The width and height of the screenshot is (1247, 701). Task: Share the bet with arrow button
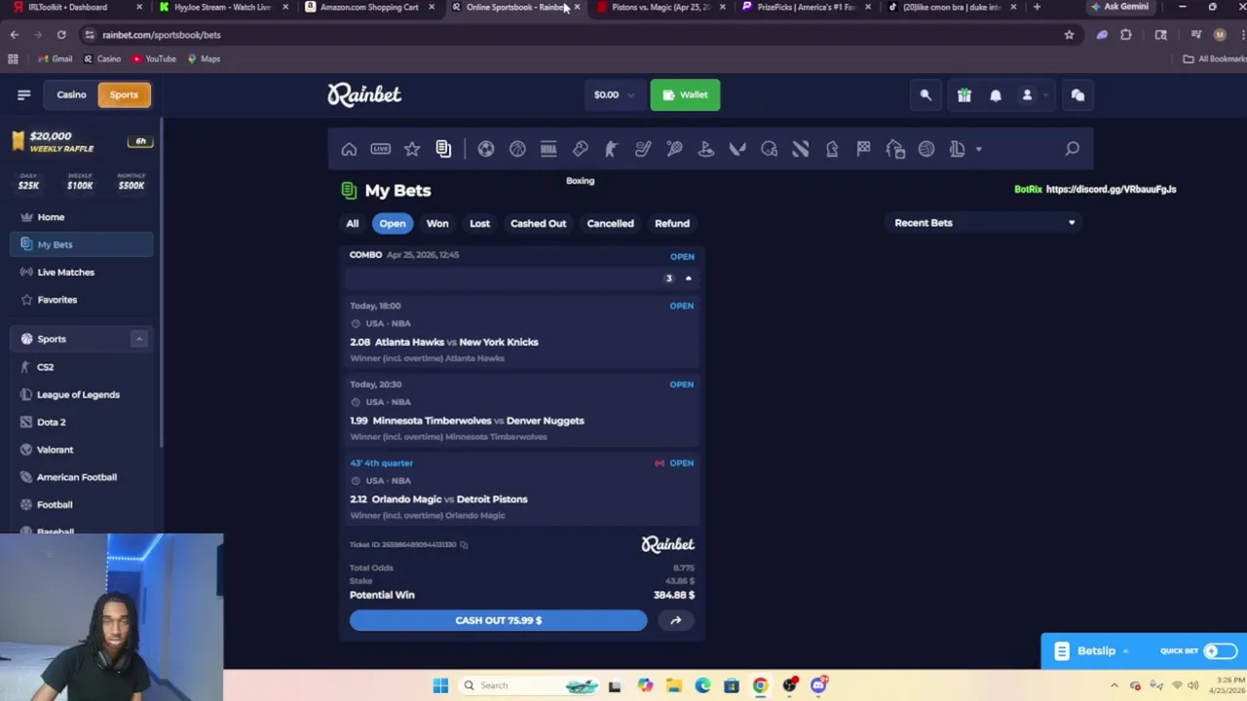(x=675, y=620)
